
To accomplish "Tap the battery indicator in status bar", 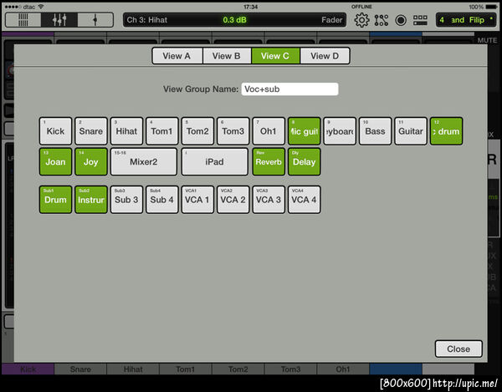I will 491,7.
